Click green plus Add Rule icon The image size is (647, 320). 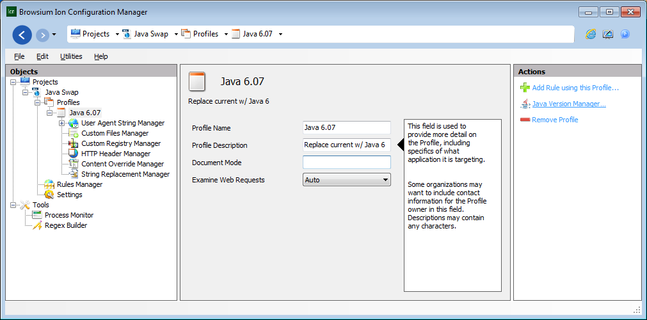coord(525,88)
